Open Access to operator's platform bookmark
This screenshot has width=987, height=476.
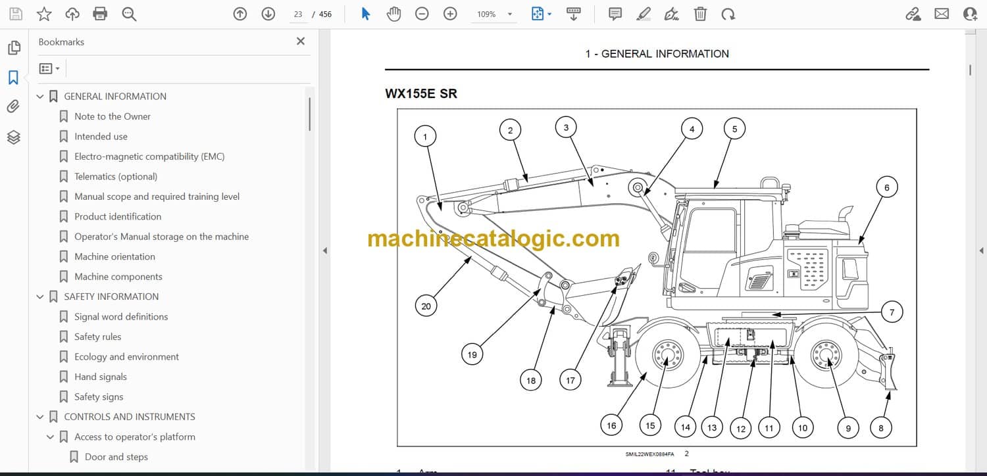pyautogui.click(x=135, y=437)
